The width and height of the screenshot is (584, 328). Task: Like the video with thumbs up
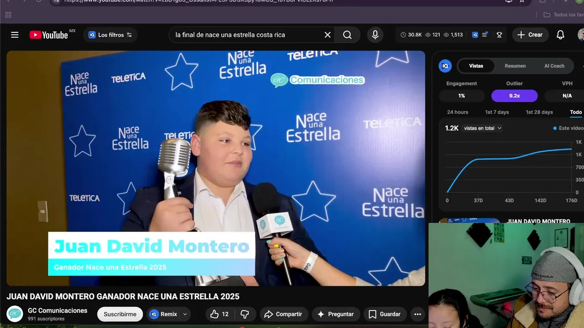219,314
